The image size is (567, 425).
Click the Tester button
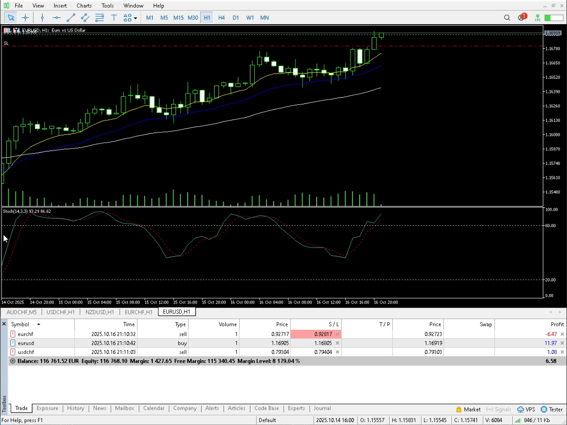coord(551,409)
